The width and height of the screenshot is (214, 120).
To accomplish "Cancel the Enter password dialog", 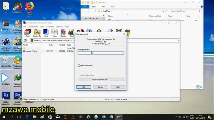I will point(101,87).
